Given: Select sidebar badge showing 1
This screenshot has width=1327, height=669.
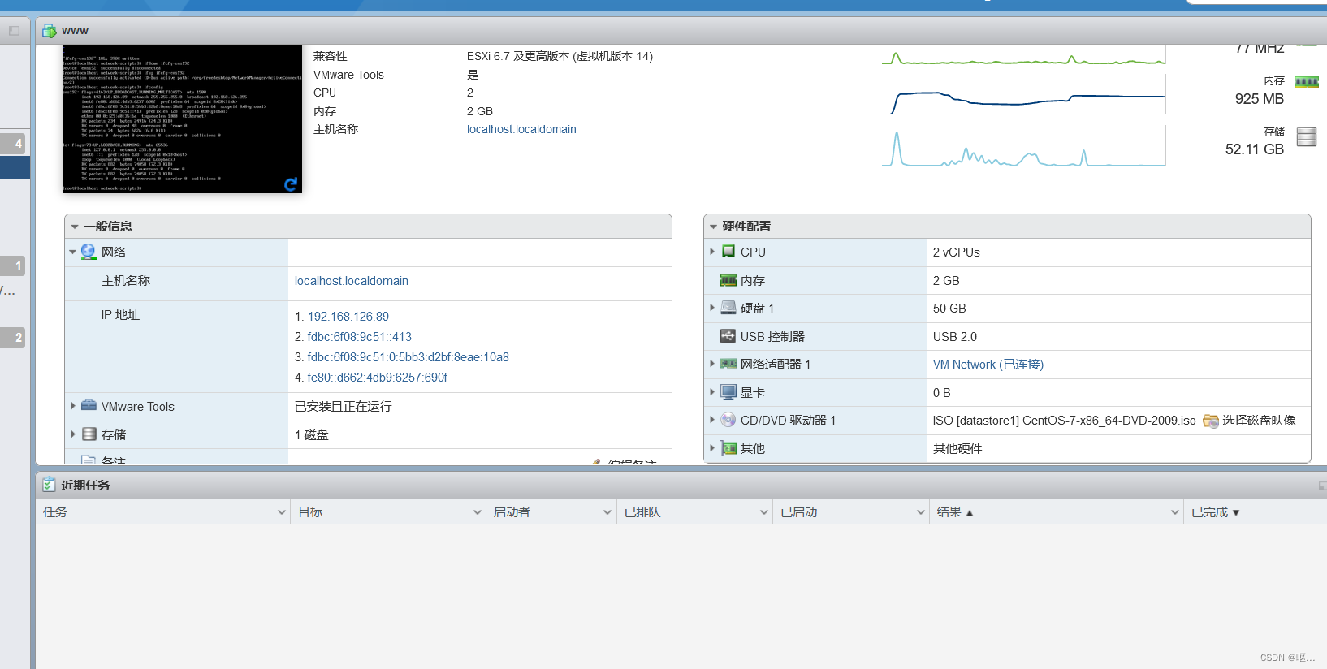Looking at the screenshot, I should point(13,265).
